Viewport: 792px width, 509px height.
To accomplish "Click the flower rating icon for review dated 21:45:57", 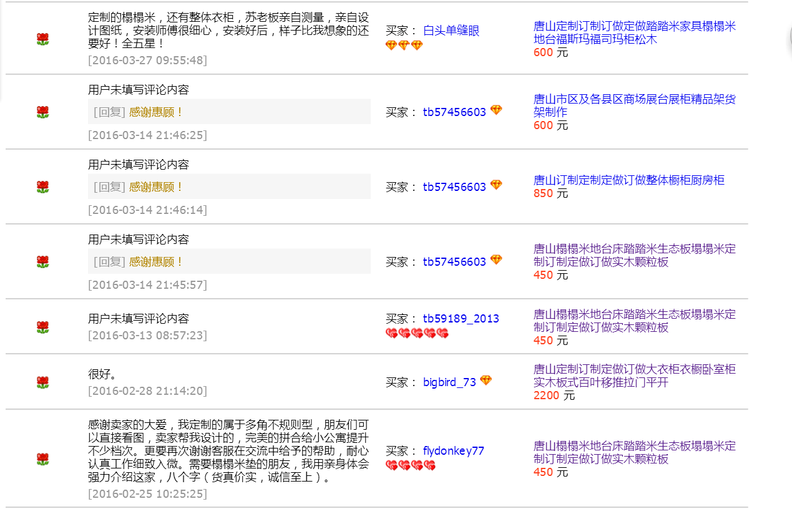I will tap(42, 262).
